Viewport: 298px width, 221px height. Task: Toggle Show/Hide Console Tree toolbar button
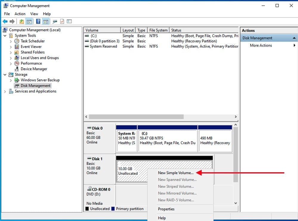tap(29, 22)
